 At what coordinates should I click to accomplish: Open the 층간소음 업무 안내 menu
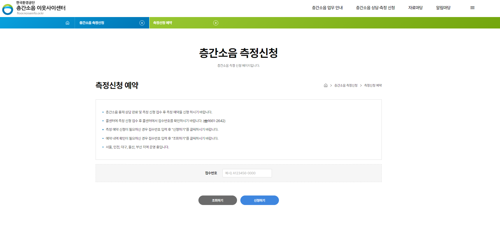[x=327, y=8]
